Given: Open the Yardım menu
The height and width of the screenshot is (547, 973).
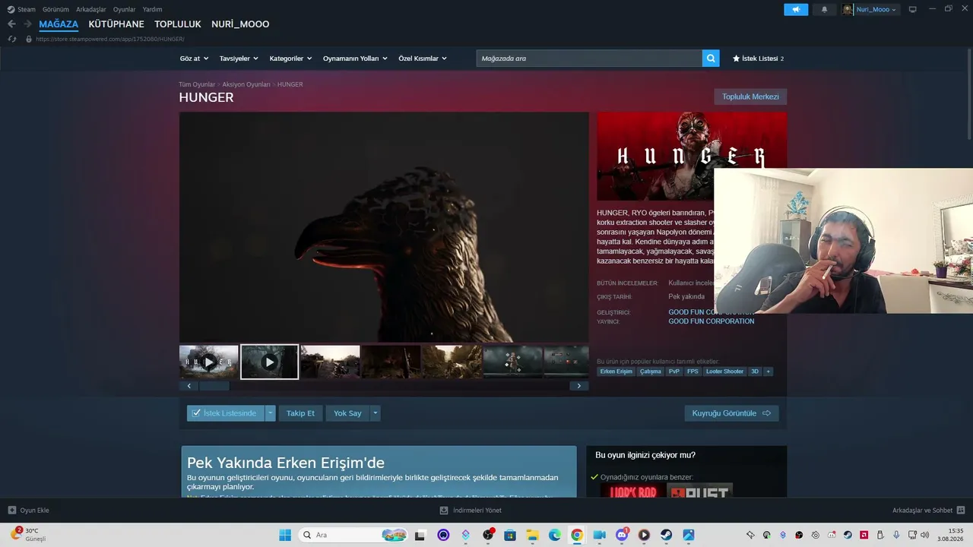Looking at the screenshot, I should (x=152, y=9).
